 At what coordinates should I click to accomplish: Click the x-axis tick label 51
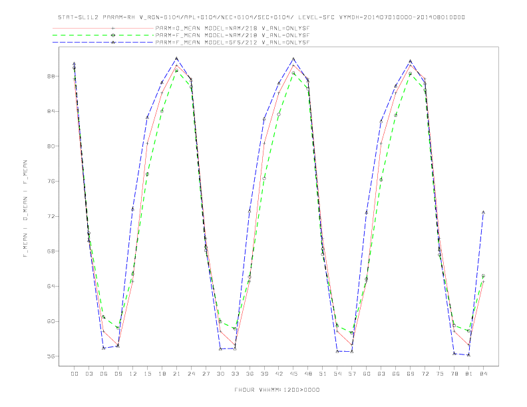click(323, 374)
